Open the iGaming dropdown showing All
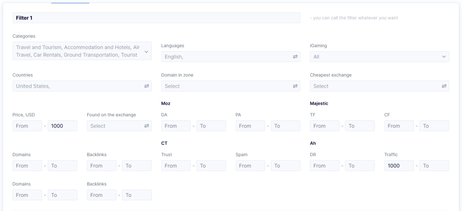Image resolution: width=462 pixels, height=211 pixels. (379, 57)
